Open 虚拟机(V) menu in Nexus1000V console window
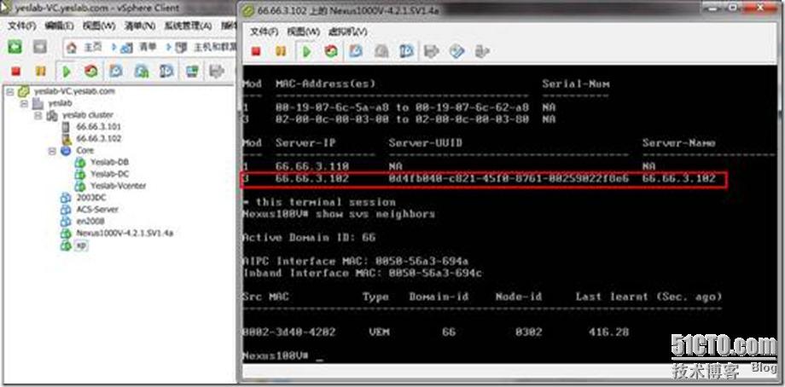Screen dimensions: 785x387 347,31
